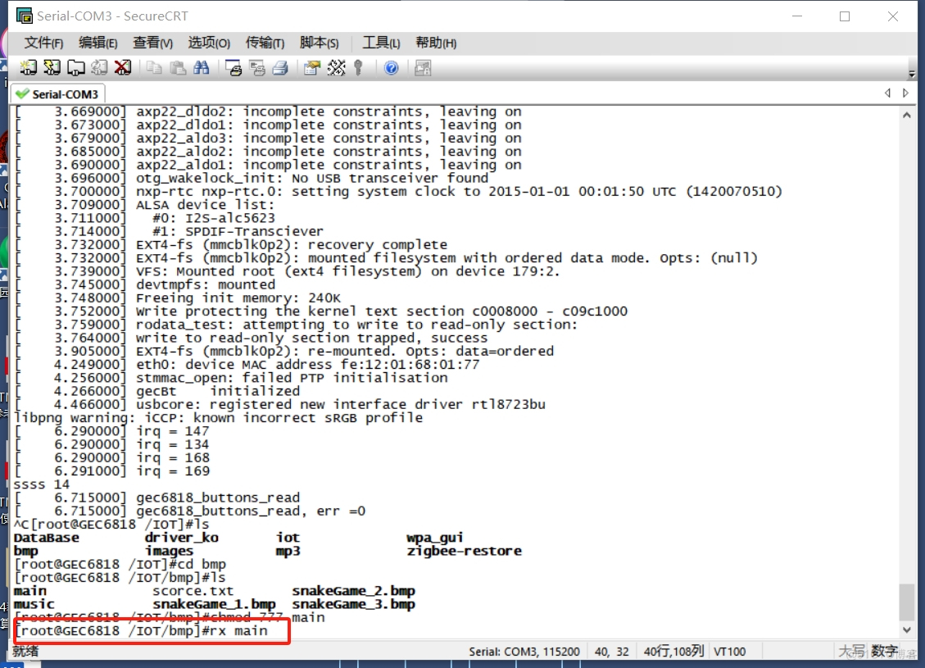The image size is (925, 668).
Task: Open Find with the binoculars icon
Action: pos(200,68)
